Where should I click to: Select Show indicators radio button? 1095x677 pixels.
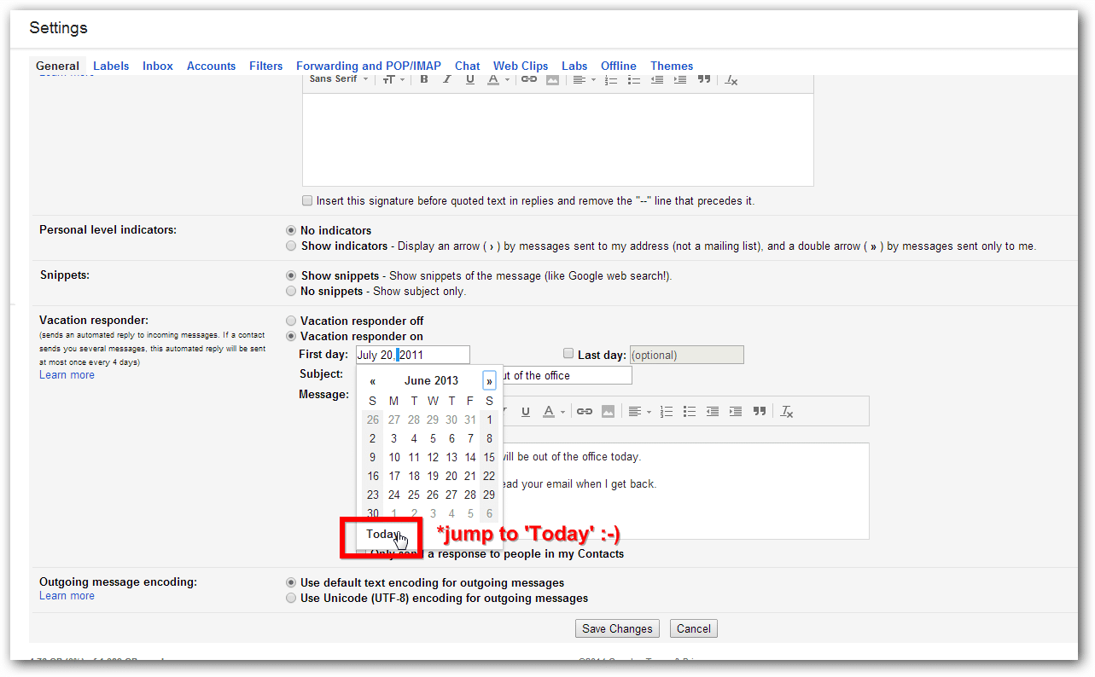(x=292, y=246)
